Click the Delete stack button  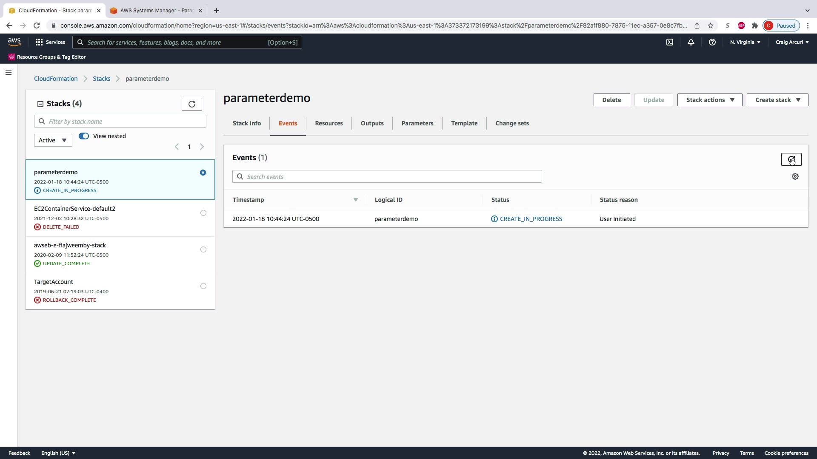tap(611, 100)
